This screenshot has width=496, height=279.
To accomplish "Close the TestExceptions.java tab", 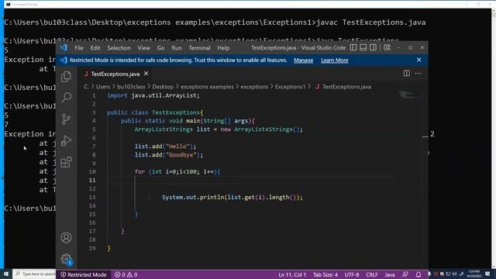I will click(146, 74).
